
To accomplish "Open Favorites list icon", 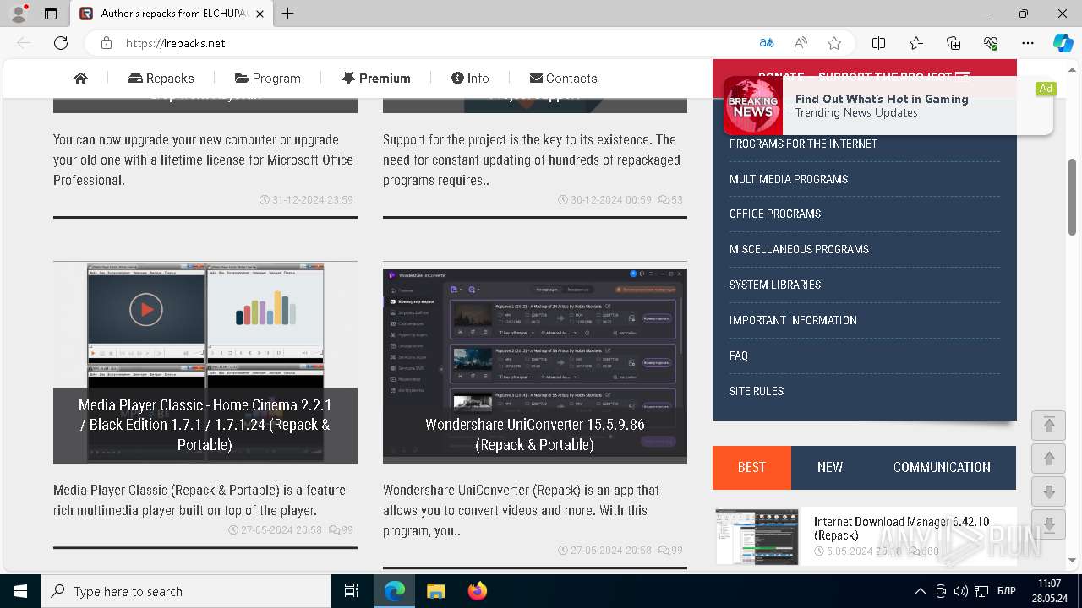I will (916, 43).
